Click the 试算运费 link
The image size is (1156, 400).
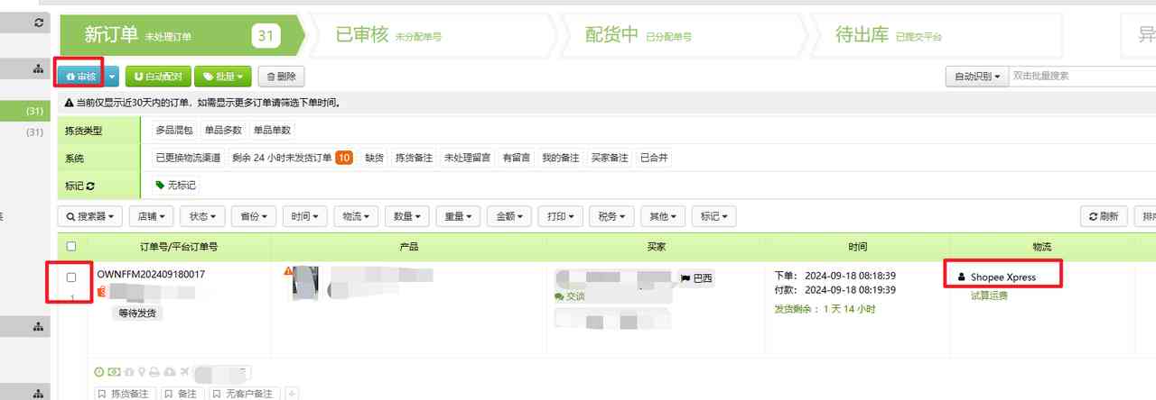point(989,295)
